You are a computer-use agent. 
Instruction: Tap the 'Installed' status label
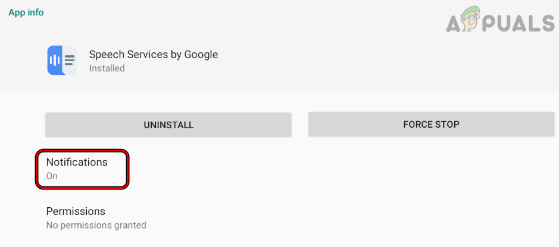pyautogui.click(x=107, y=68)
